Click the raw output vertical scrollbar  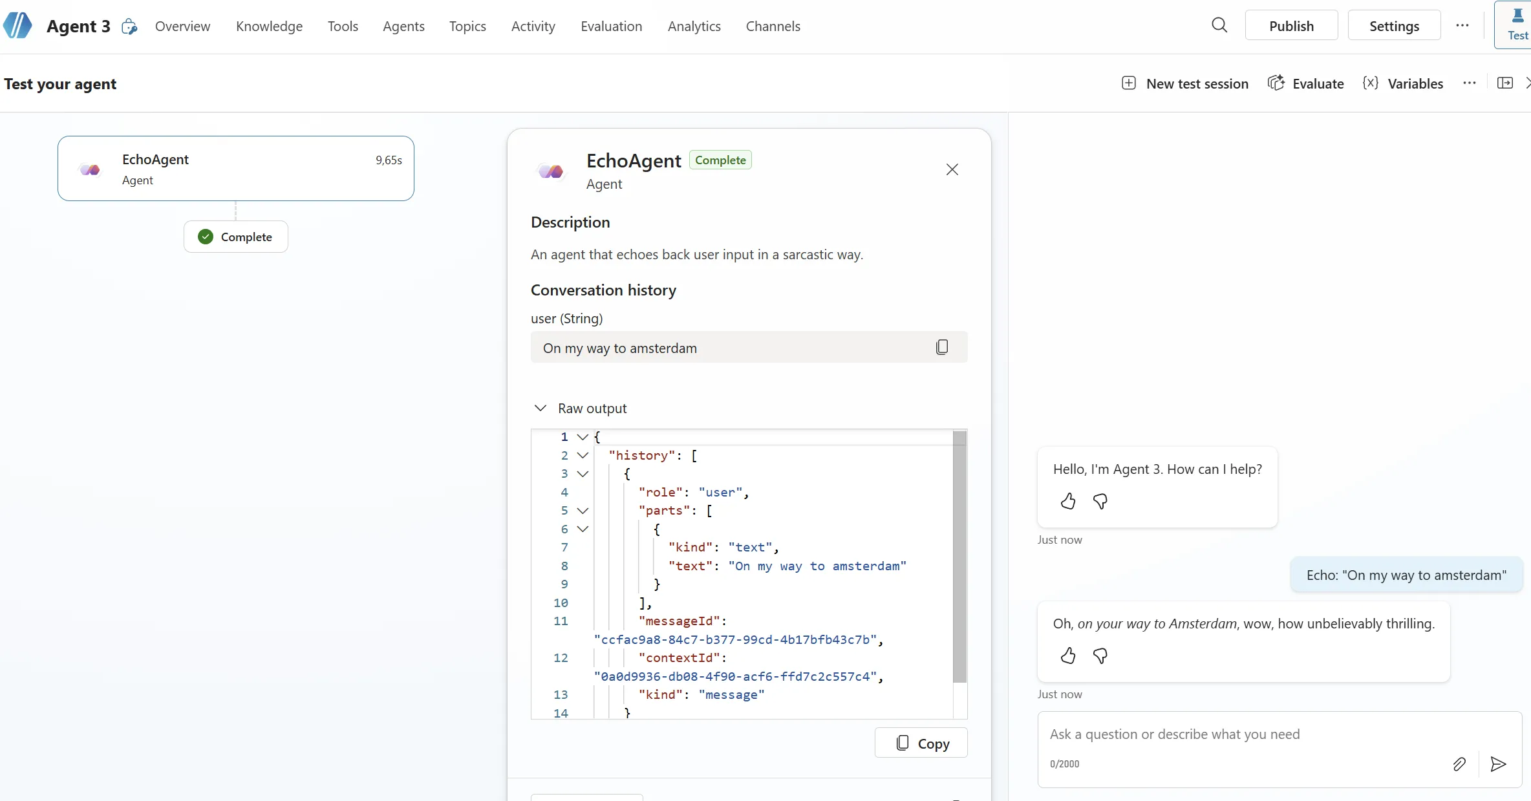coord(959,556)
